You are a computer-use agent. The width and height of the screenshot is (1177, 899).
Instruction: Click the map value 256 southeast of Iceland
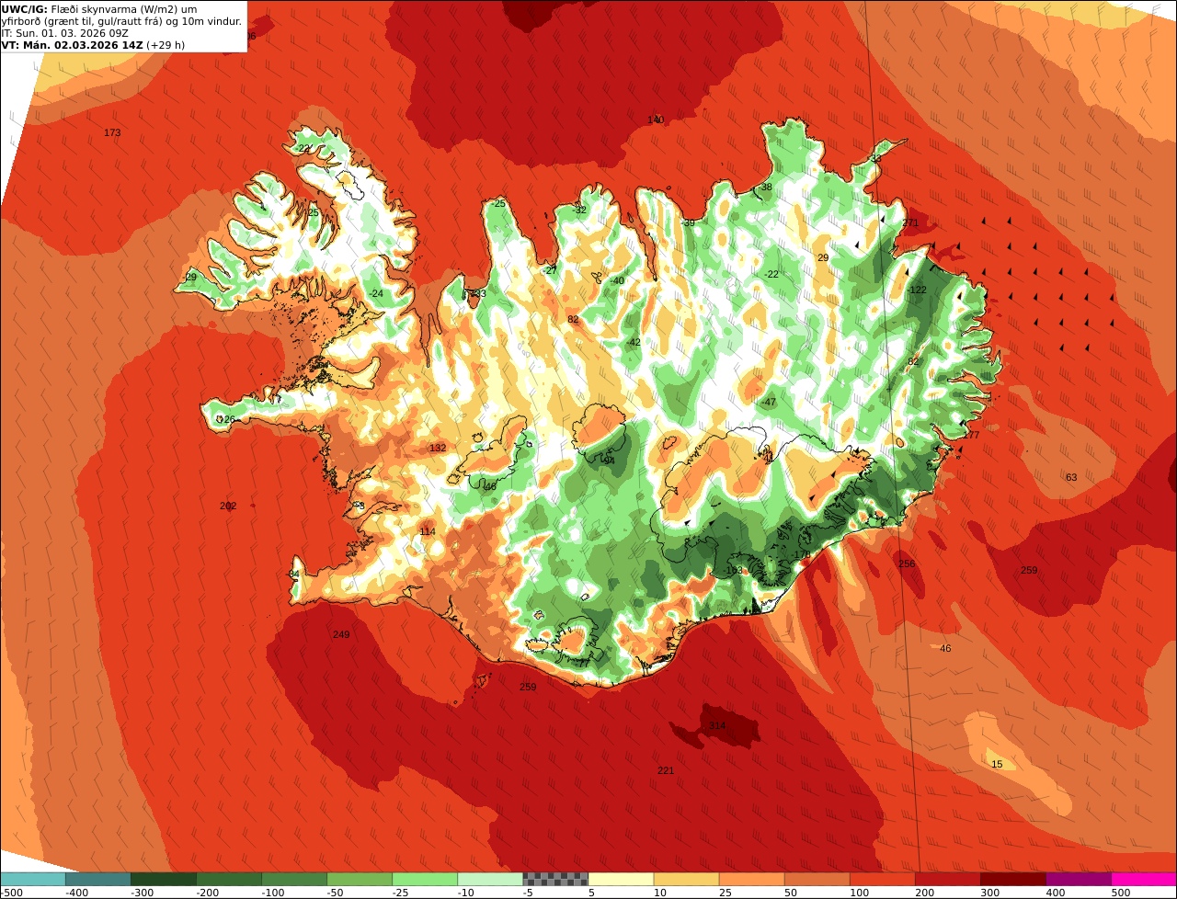click(x=907, y=564)
